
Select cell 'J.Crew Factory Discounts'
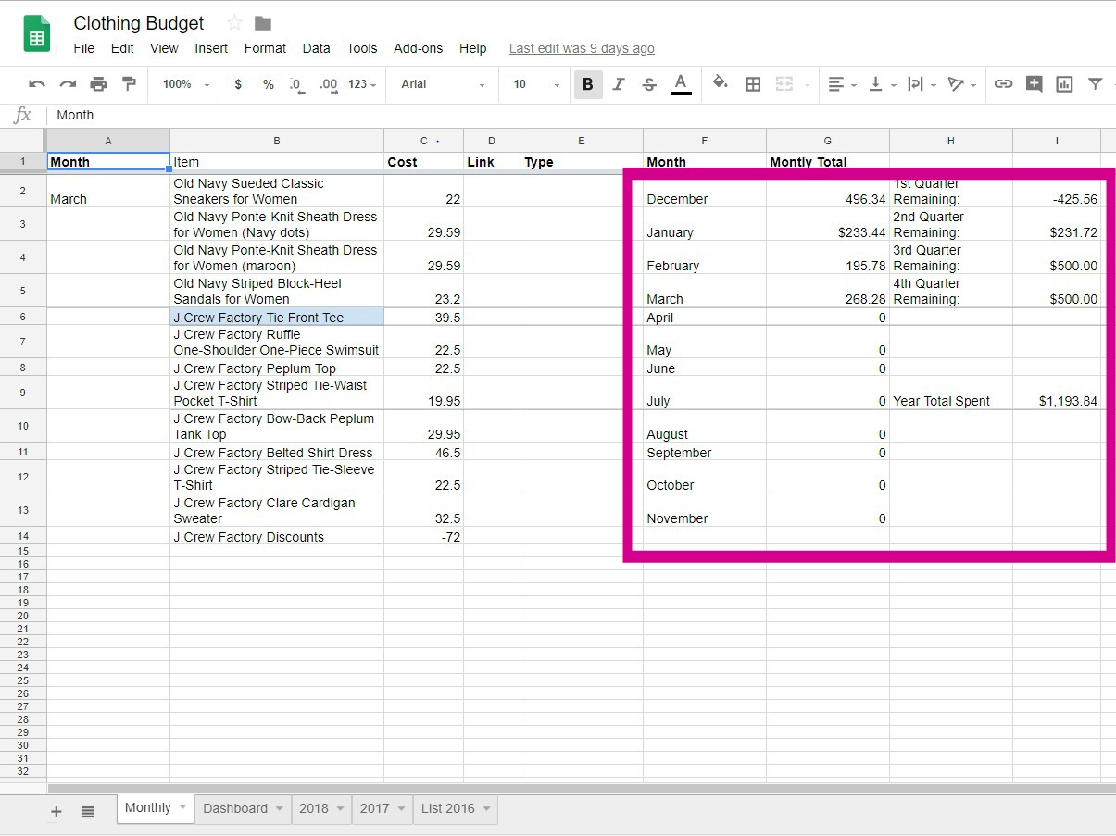(277, 536)
